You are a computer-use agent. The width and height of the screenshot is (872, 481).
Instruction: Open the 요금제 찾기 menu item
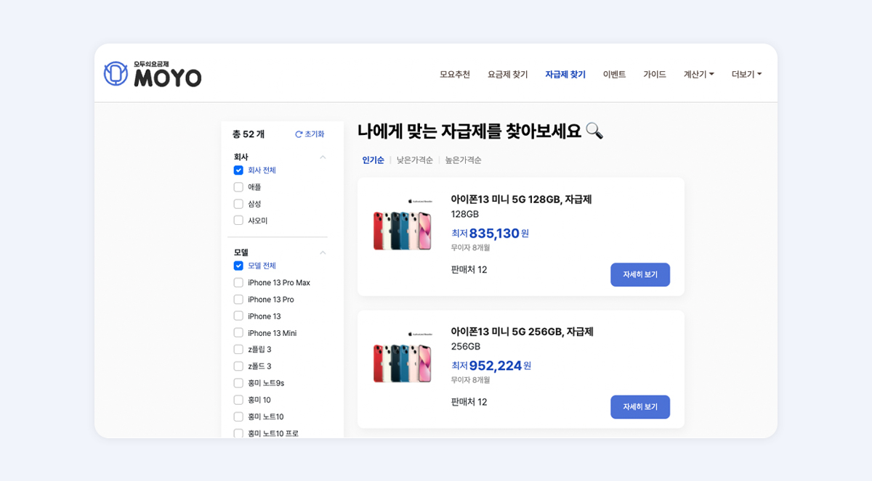tap(508, 74)
